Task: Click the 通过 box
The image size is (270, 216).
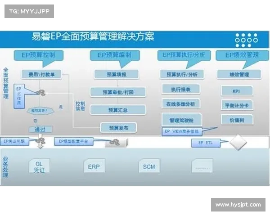Action: click(40, 129)
